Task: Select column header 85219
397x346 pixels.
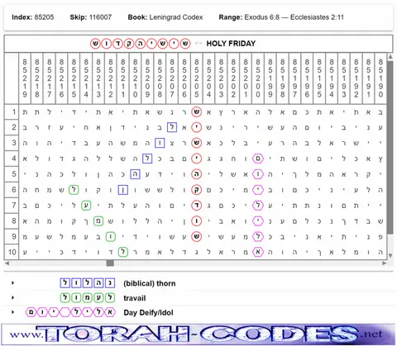Action: click(25, 78)
